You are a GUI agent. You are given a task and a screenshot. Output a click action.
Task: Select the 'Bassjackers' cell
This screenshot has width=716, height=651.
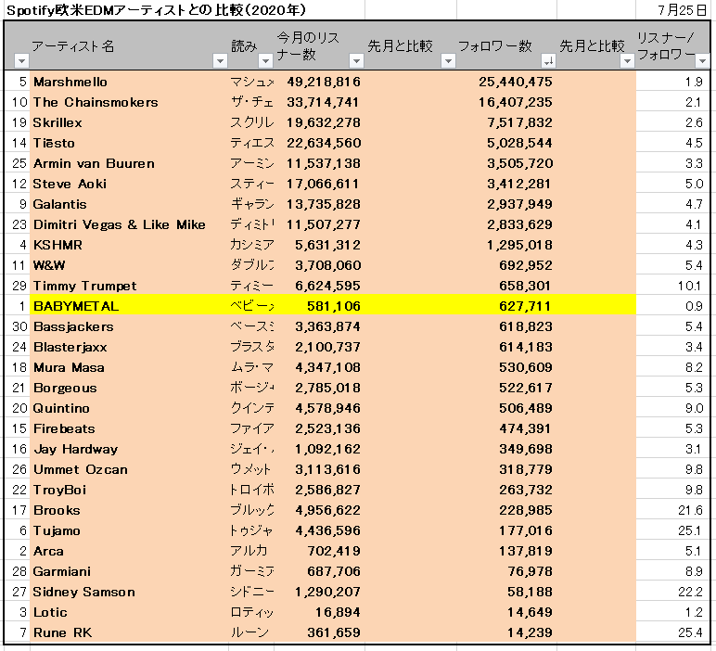point(129,326)
